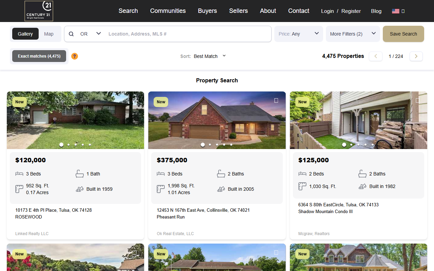Click the US flag language icon
Image resolution: width=434 pixels, height=271 pixels.
pos(395,11)
